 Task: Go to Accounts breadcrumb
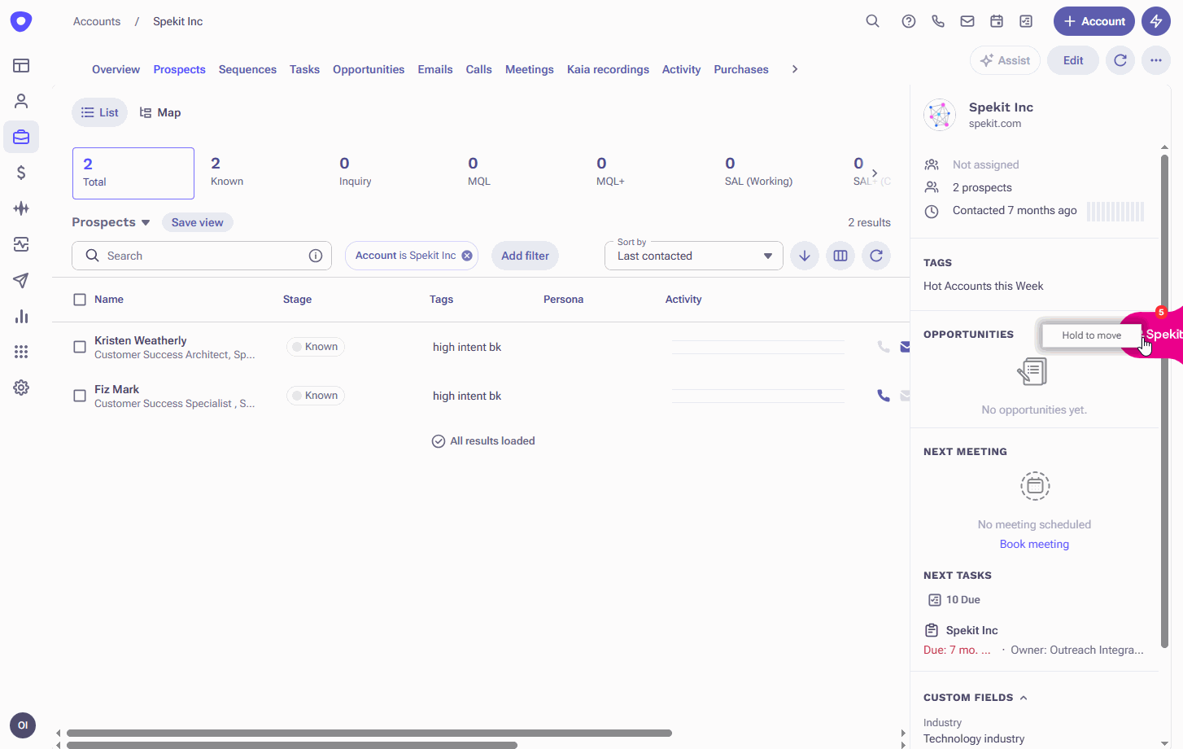97,21
